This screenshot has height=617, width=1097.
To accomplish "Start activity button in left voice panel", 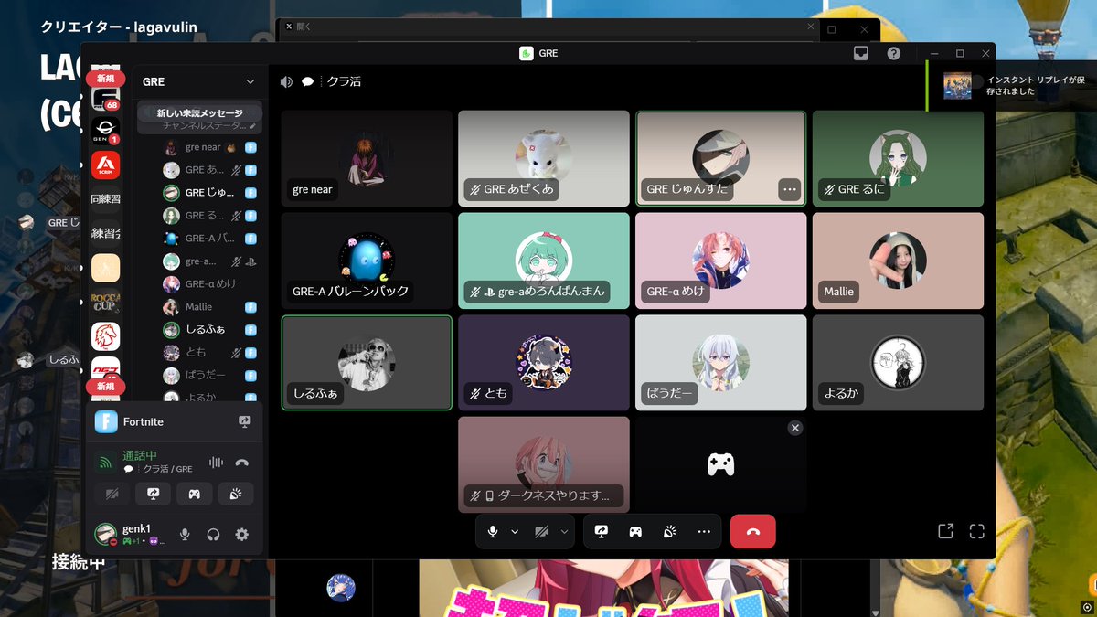I will (195, 494).
